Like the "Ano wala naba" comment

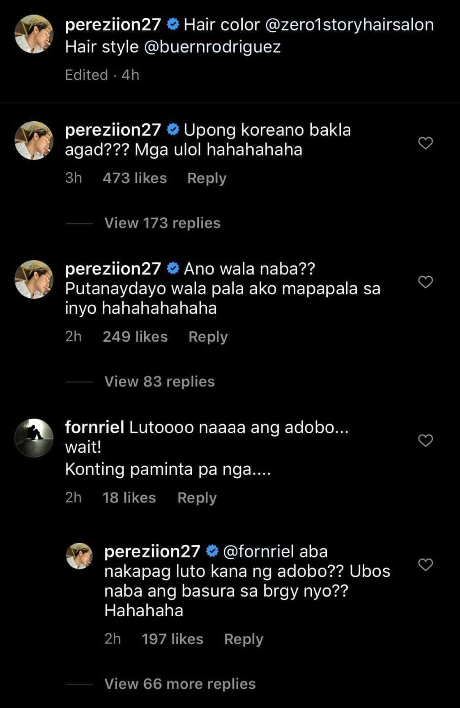click(x=425, y=282)
